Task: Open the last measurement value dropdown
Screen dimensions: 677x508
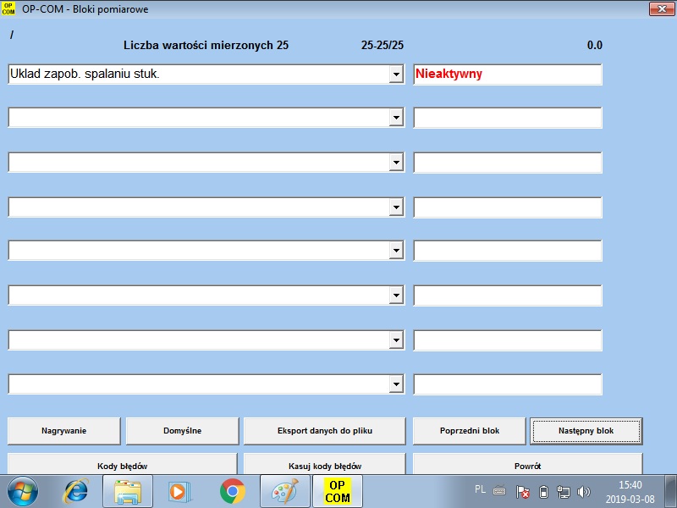Action: pos(395,384)
